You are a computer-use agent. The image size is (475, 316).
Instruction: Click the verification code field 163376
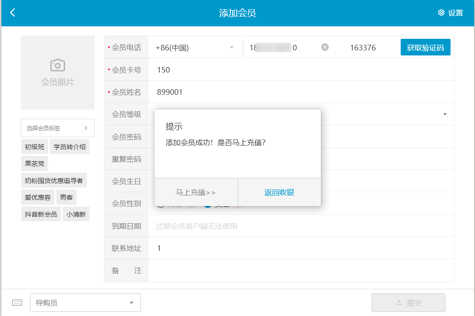[363, 48]
